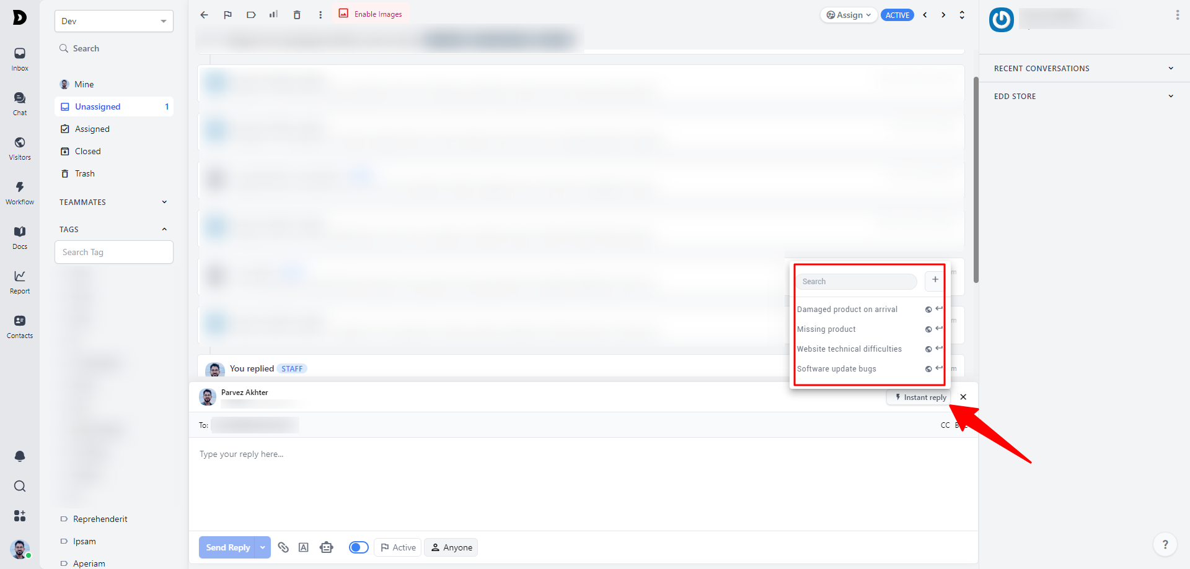Open the Dev workspace dropdown
1190x569 pixels.
pos(113,20)
